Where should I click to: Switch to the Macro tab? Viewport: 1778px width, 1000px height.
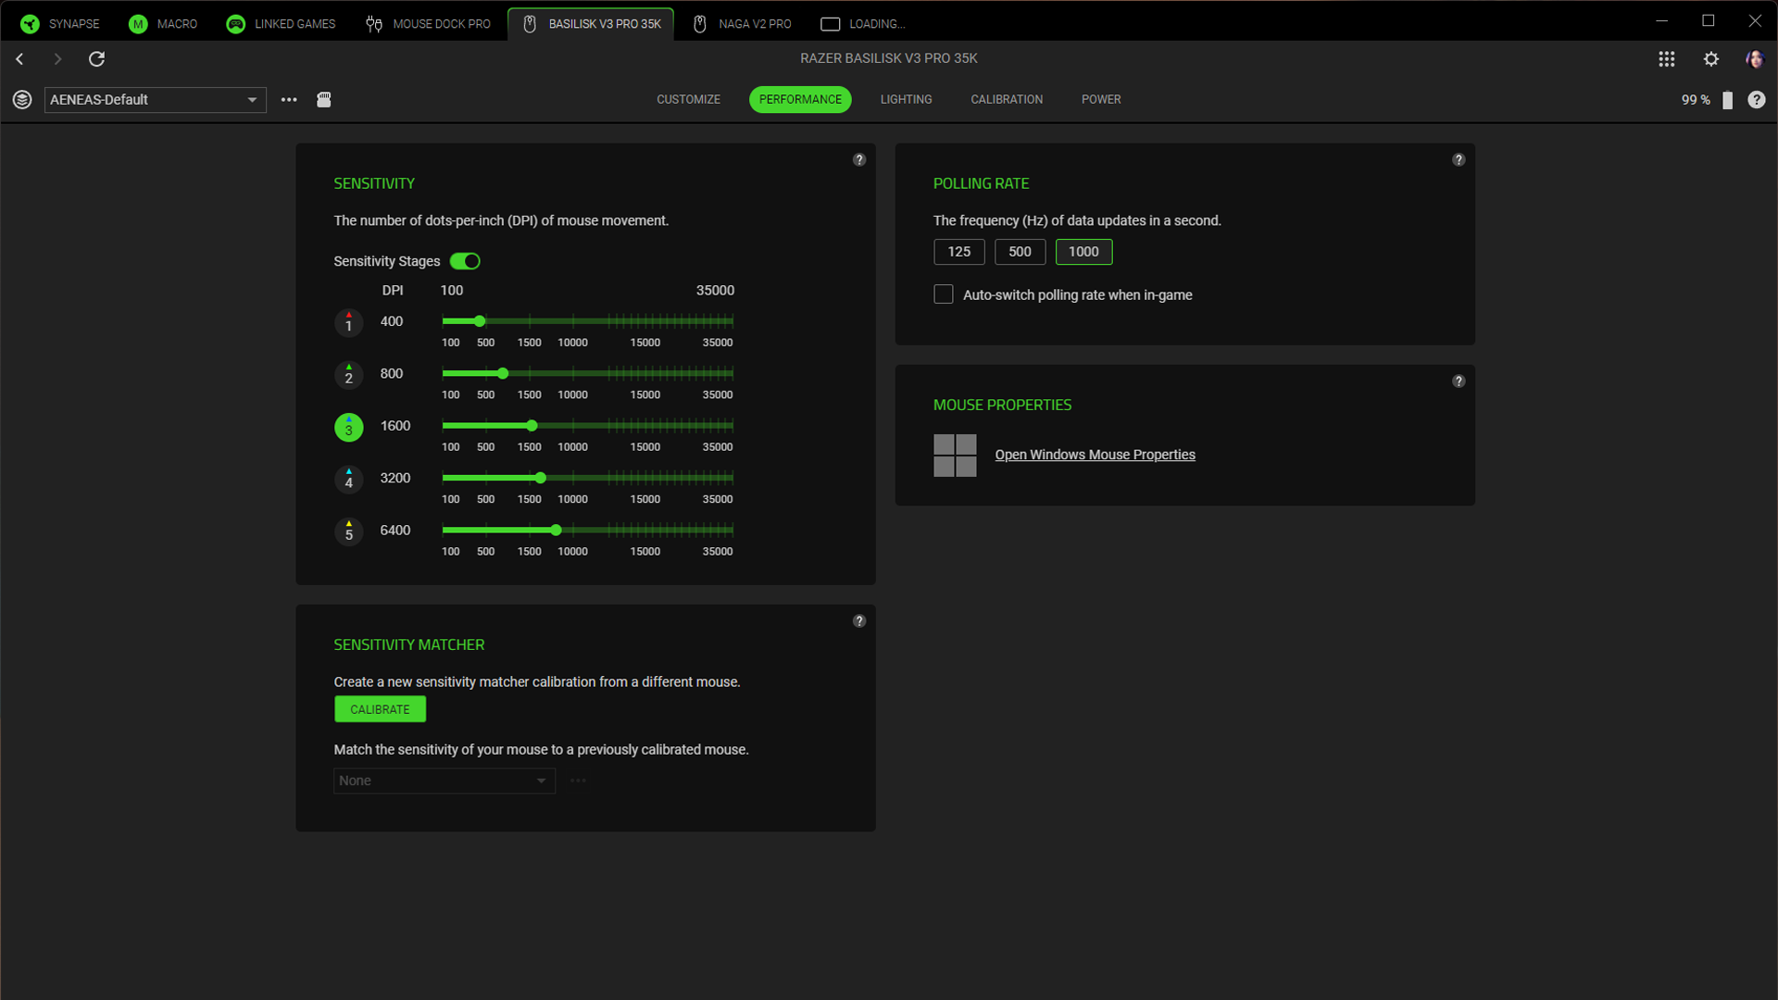click(x=163, y=24)
